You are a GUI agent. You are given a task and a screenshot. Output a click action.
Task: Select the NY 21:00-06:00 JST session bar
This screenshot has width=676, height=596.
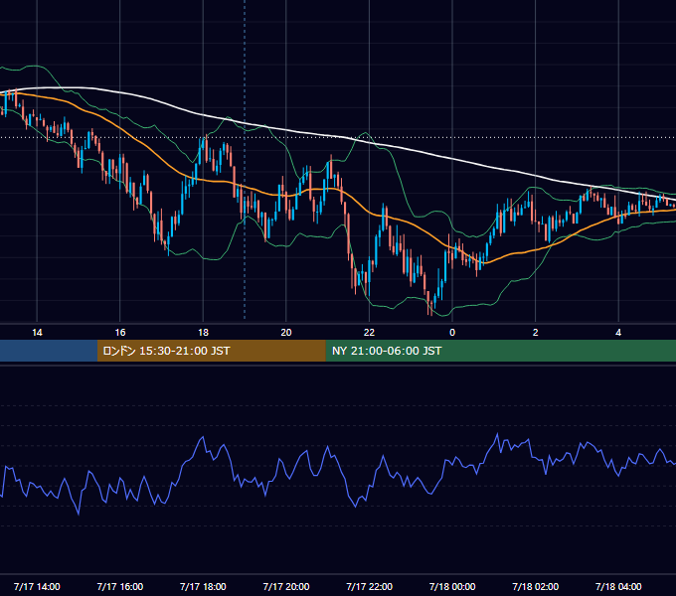pyautogui.click(x=500, y=351)
